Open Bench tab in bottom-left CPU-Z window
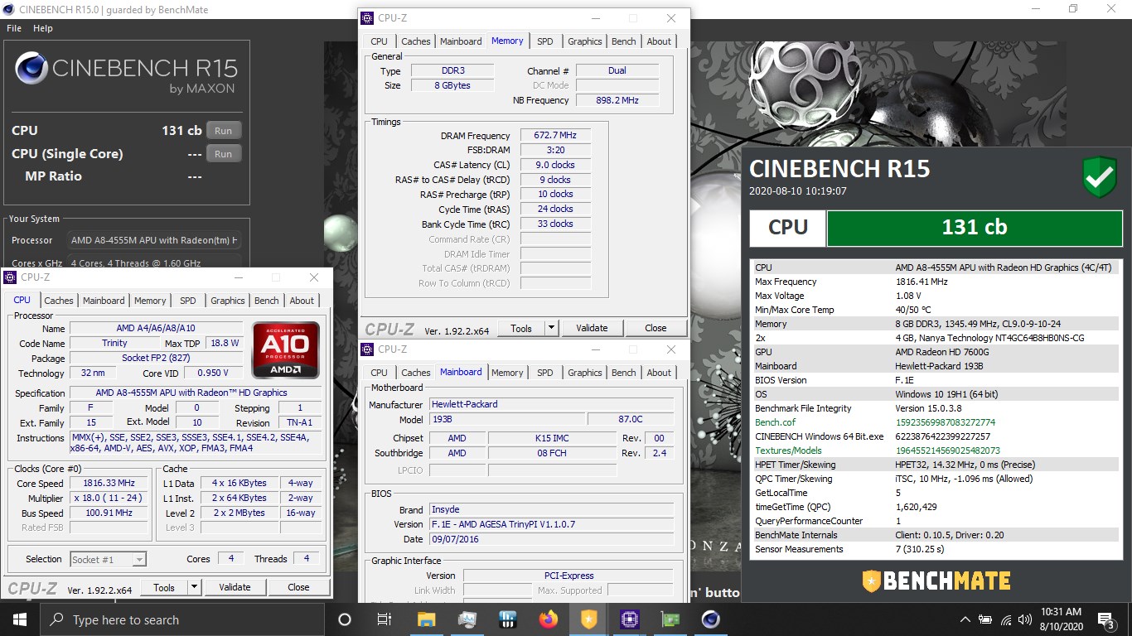Image resolution: width=1132 pixels, height=636 pixels. (x=267, y=301)
